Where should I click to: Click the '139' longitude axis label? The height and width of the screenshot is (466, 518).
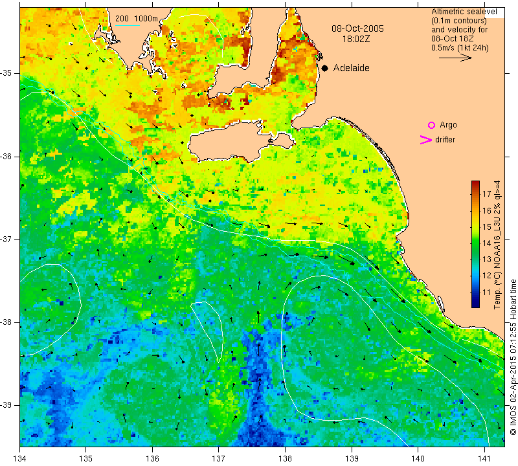coord(352,459)
